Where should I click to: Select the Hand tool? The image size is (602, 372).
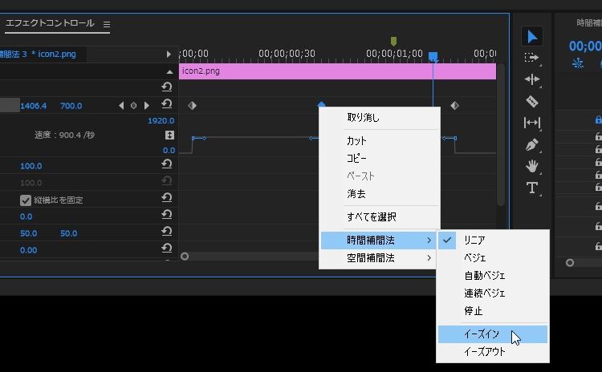[x=532, y=166]
